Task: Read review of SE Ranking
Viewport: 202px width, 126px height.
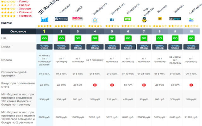Action: pos(45,47)
